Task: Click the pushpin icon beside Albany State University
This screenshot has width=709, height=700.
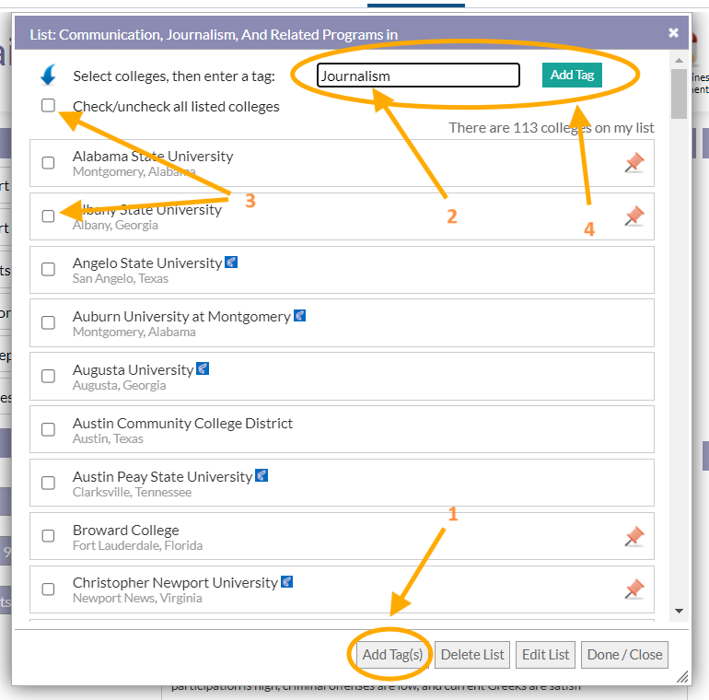Action: [633, 216]
